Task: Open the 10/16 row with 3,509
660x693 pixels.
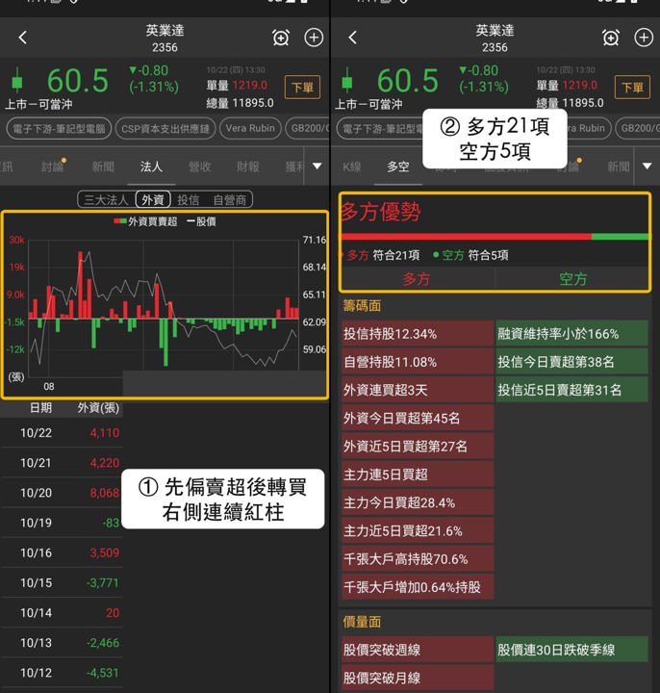Action: click(63, 552)
